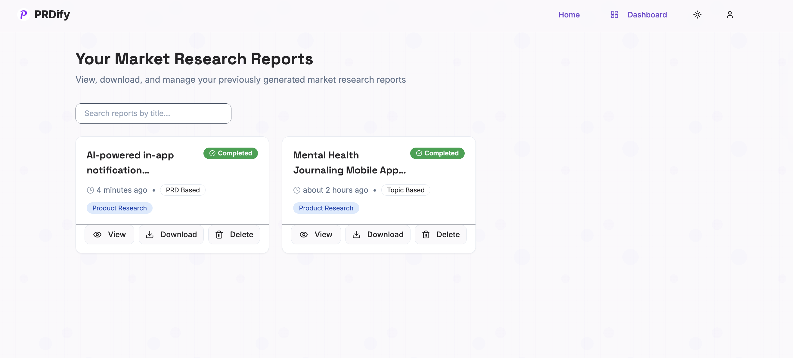Delete the AI-powered in-app notification report
The width and height of the screenshot is (793, 358).
tap(234, 234)
